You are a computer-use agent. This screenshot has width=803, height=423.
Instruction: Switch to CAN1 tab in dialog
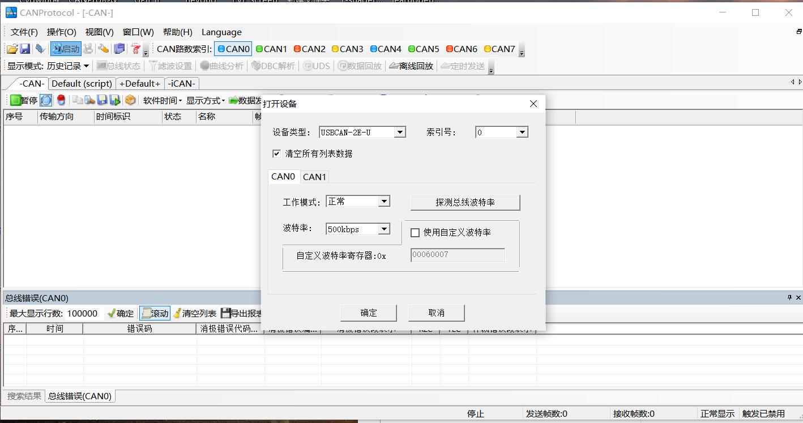[x=314, y=177]
